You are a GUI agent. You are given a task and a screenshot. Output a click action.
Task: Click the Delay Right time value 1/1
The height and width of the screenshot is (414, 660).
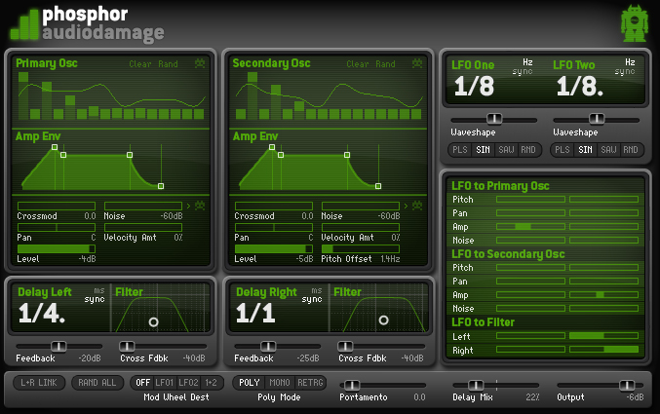click(255, 313)
